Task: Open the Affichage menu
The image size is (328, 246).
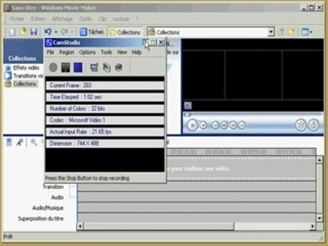Action: pos(62,19)
